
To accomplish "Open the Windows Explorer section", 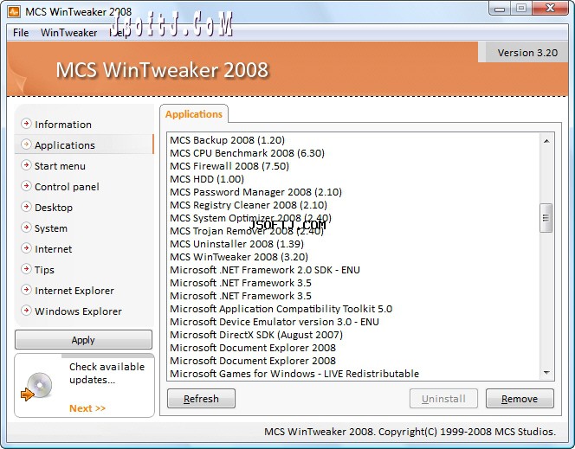I will point(78,311).
